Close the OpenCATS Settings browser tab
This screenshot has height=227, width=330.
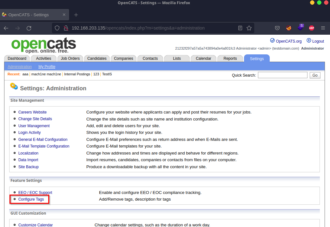coord(64,15)
